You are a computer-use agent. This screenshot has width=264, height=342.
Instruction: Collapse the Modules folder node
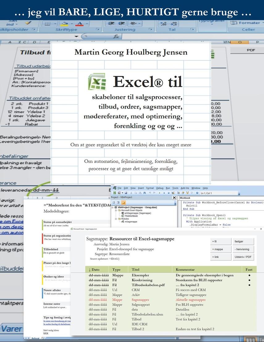(116, 219)
